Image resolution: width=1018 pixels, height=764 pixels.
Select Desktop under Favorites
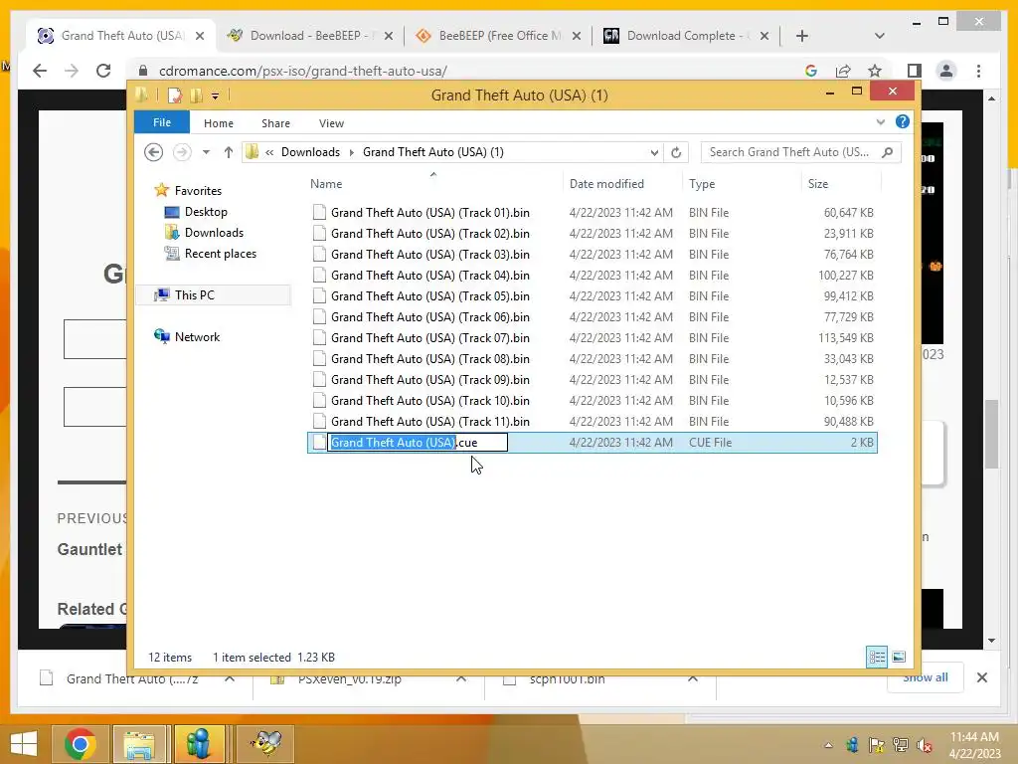(x=206, y=212)
